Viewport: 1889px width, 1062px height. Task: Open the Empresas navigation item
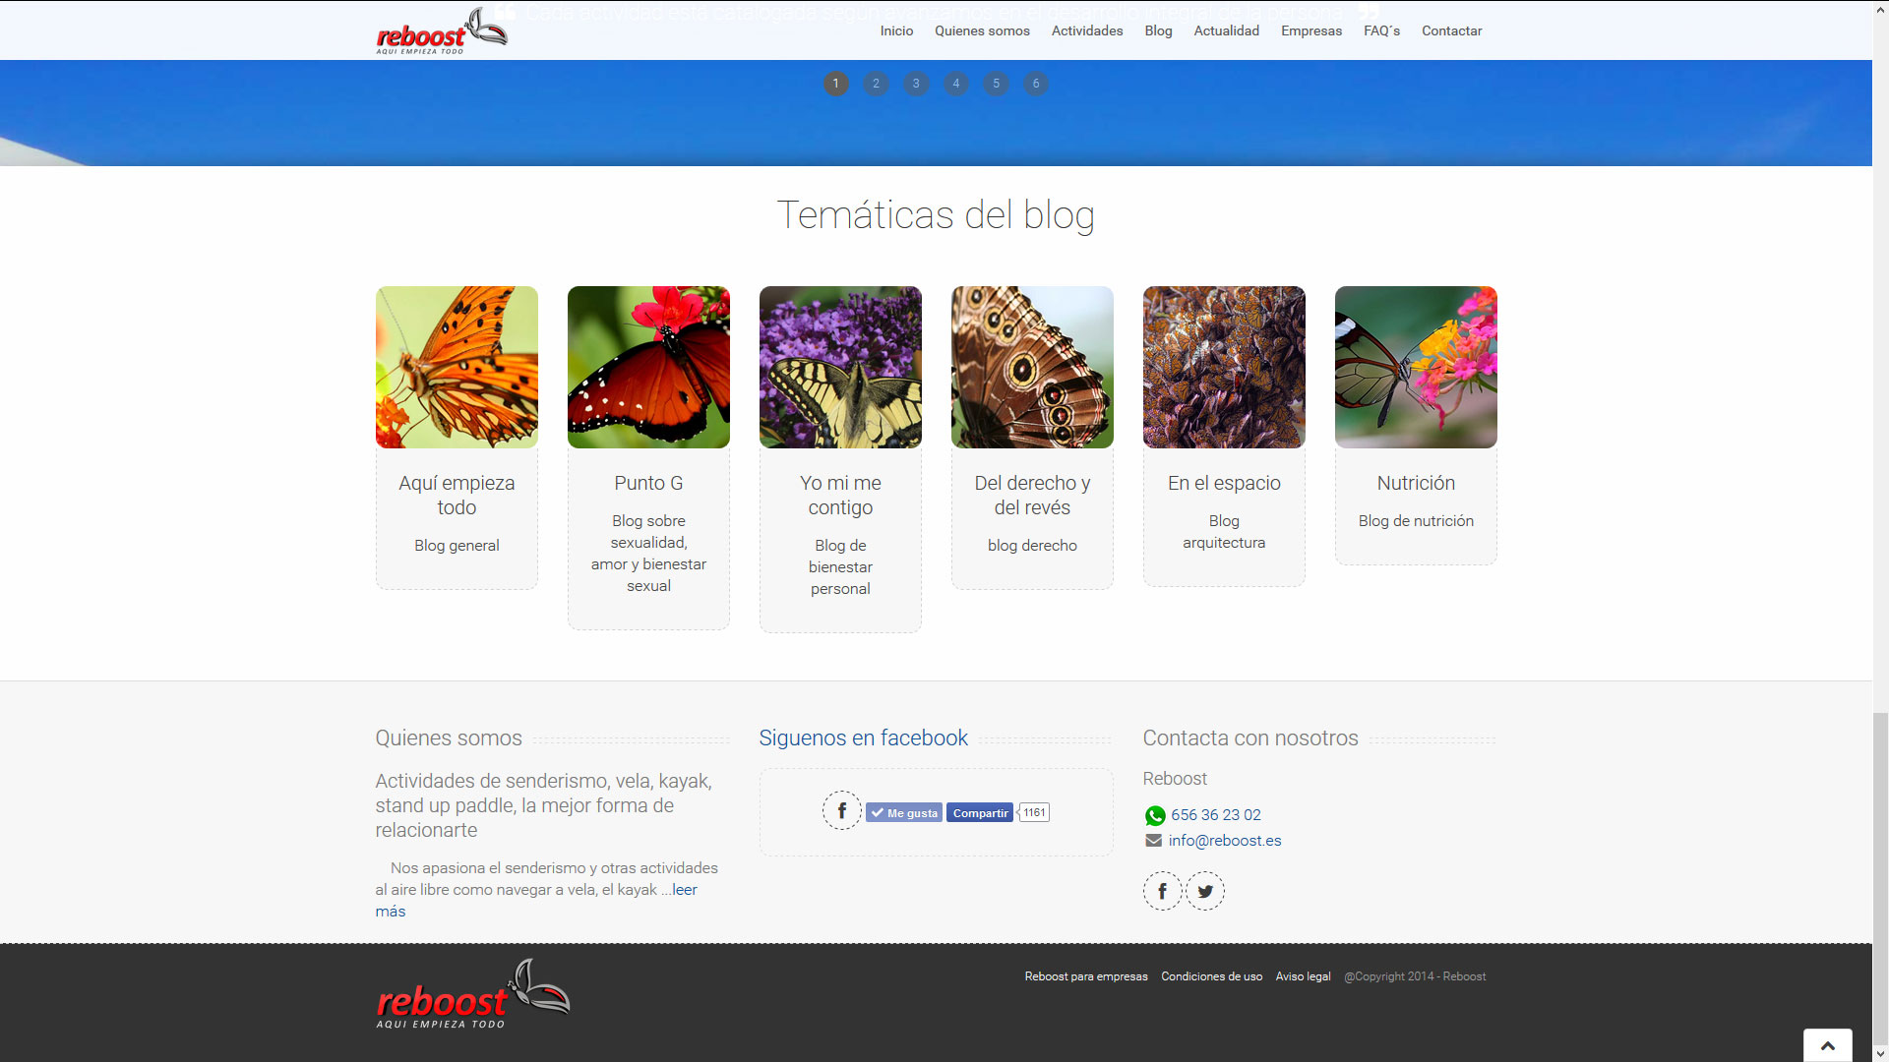(x=1310, y=30)
